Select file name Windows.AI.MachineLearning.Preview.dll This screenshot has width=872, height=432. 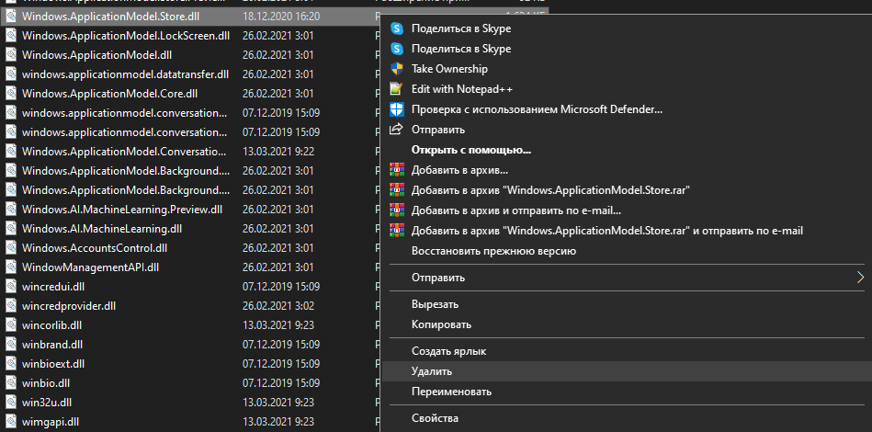pyautogui.click(x=122, y=210)
